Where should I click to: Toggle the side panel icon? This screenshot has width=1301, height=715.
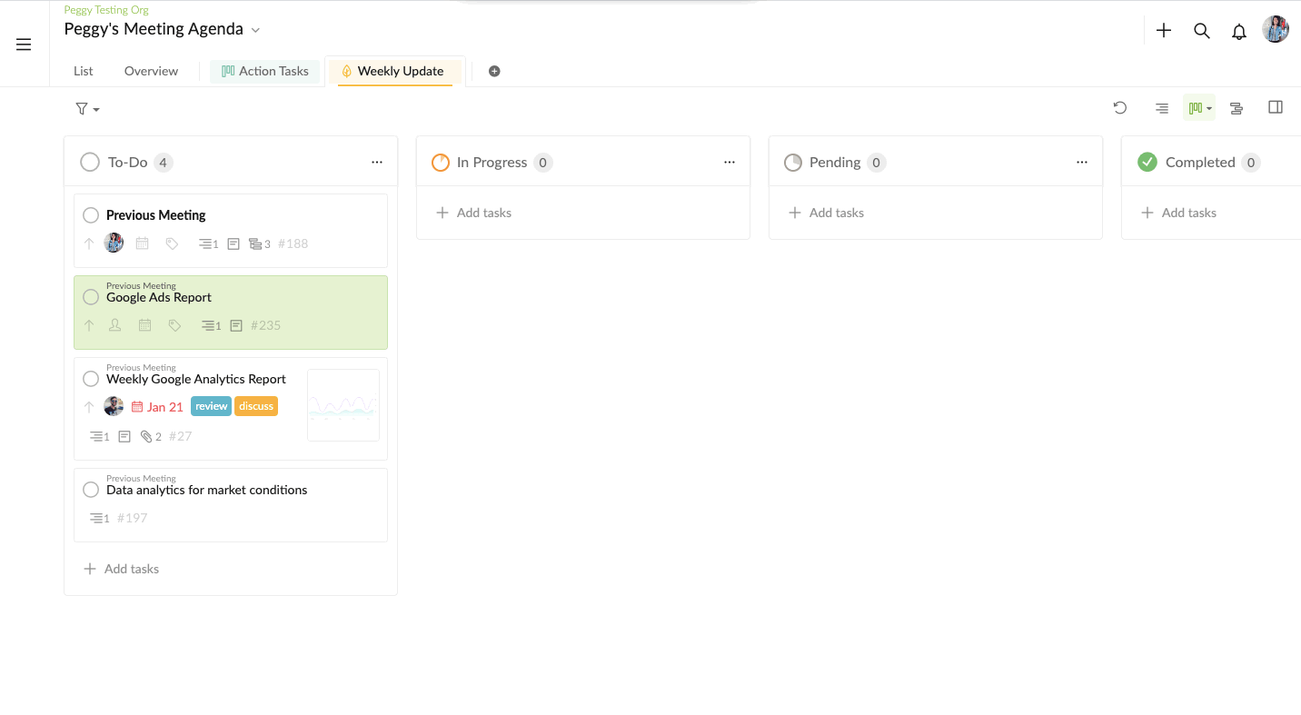pos(1276,107)
